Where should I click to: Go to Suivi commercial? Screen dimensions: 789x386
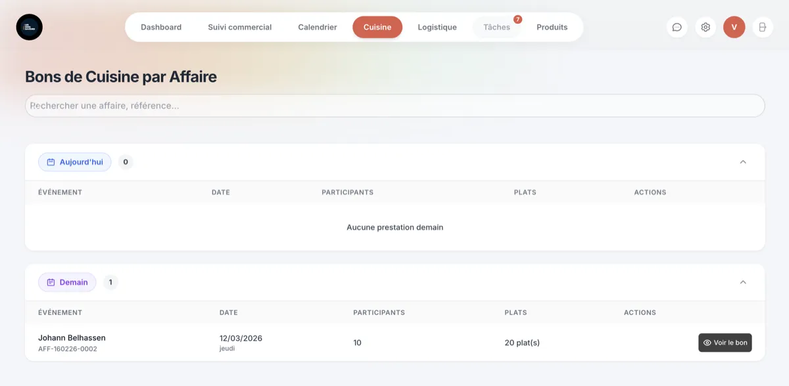click(x=240, y=27)
